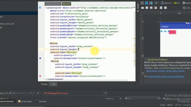The width and height of the screenshot is (191, 107).
Task: Select the blueprint view icon
Action: click(x=147, y=3)
